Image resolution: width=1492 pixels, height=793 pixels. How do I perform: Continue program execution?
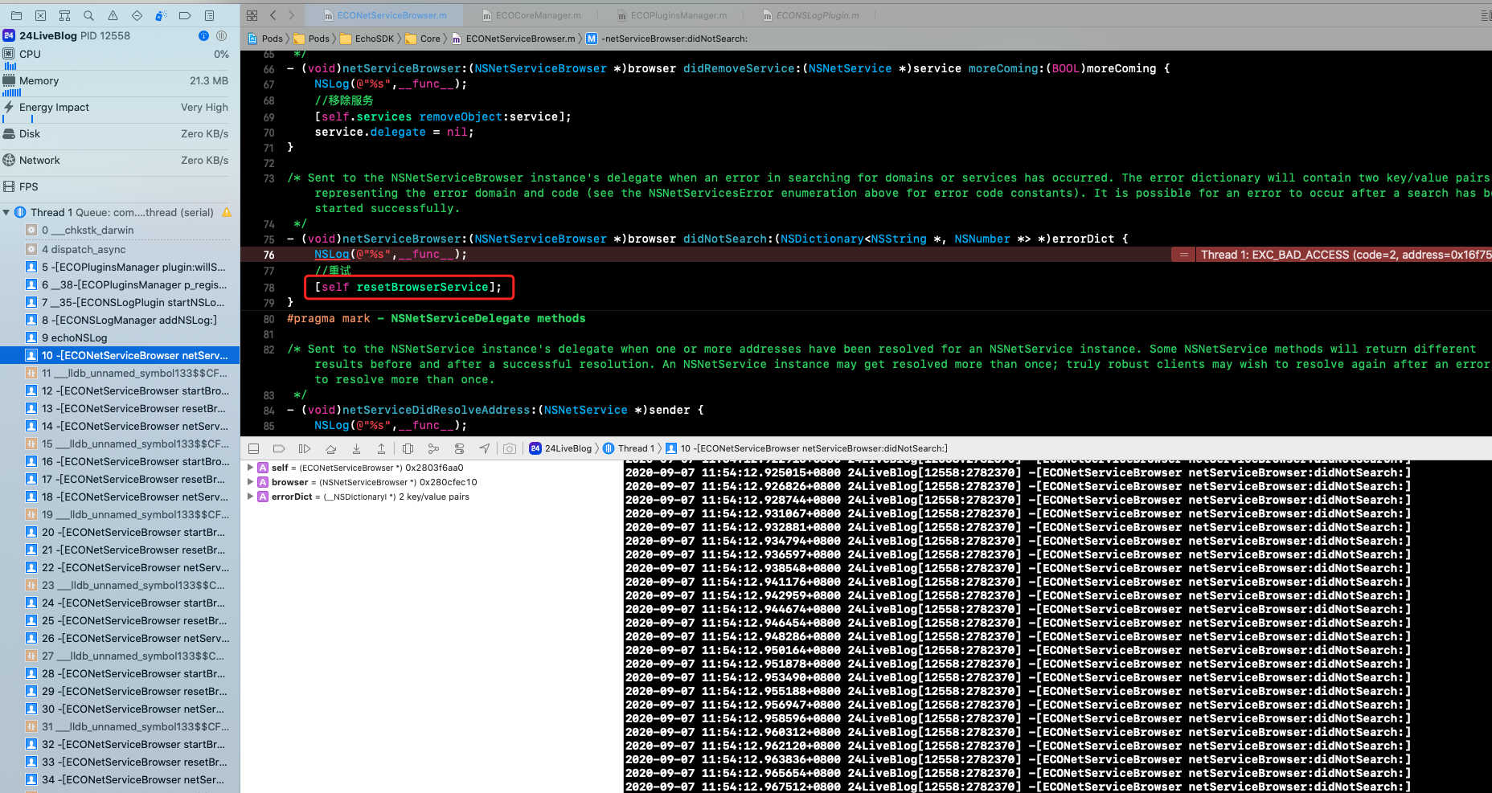tap(305, 448)
